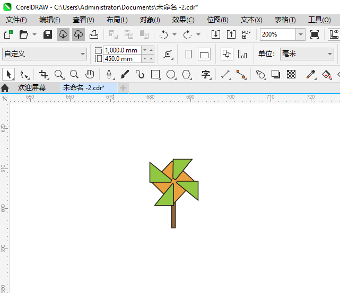Open a file with the folder icon
Viewport: 340px width, 293px height.
23,34
